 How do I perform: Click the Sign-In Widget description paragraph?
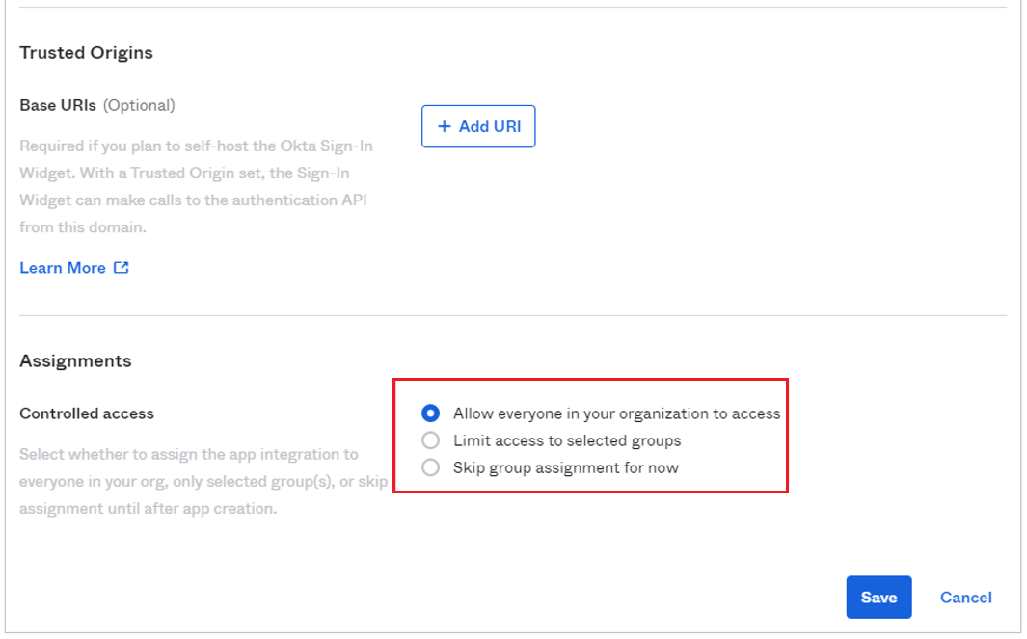point(196,187)
